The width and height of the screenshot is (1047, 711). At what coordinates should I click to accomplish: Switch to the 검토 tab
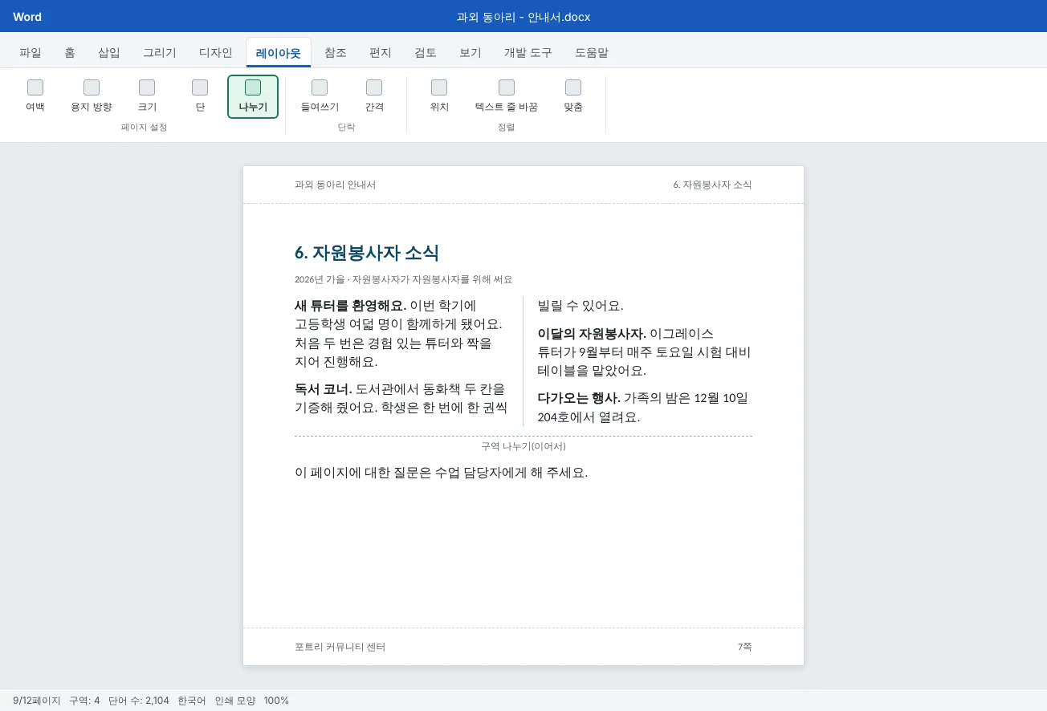pyautogui.click(x=426, y=53)
